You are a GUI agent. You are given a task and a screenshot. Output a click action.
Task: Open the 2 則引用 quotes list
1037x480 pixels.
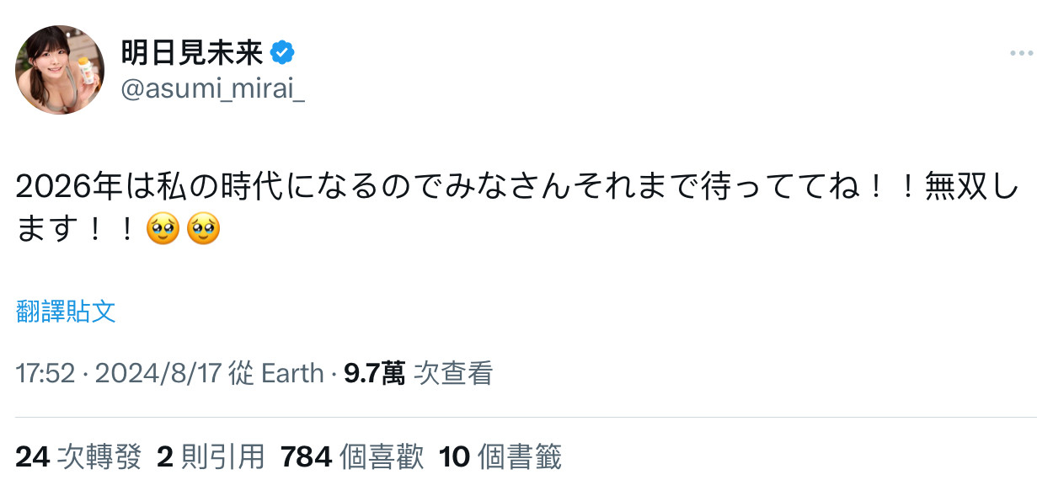[211, 456]
